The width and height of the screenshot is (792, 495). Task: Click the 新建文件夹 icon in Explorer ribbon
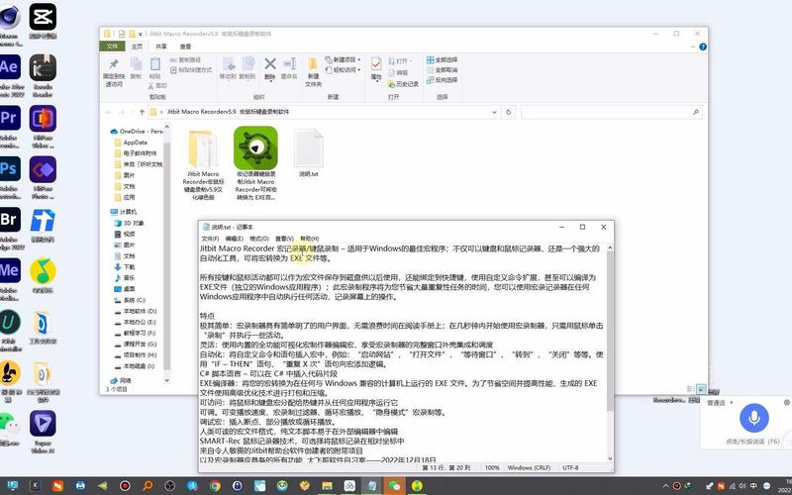pos(313,65)
